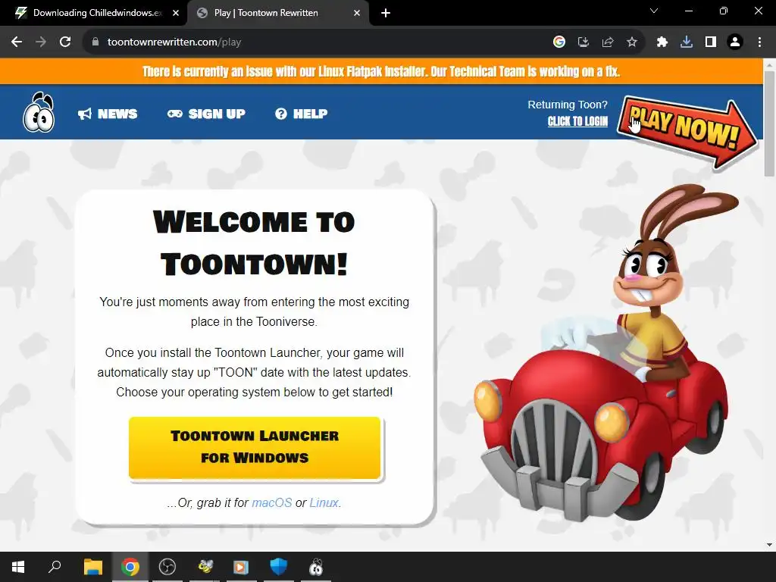Screen dimensions: 776x582
Task: Open the NEWS menu item
Action: click(108, 114)
